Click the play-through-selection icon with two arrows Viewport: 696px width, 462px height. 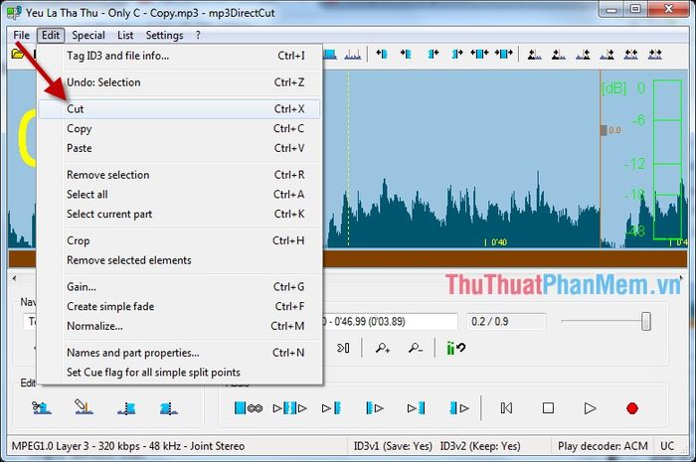[290, 408]
